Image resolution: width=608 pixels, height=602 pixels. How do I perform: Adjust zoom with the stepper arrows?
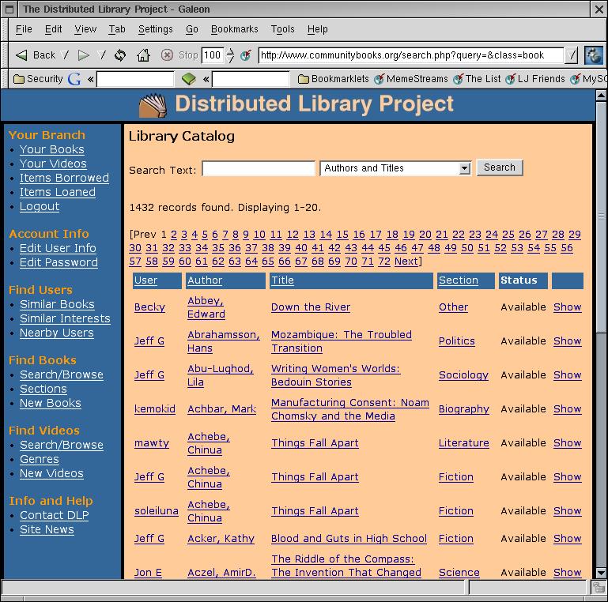click(230, 55)
